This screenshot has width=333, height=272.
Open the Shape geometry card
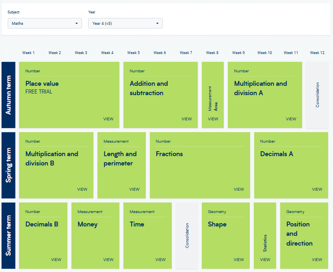coord(225,235)
